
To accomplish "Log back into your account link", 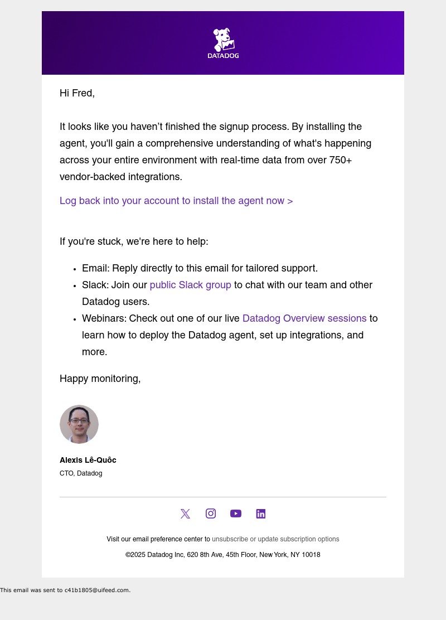I will [x=176, y=201].
